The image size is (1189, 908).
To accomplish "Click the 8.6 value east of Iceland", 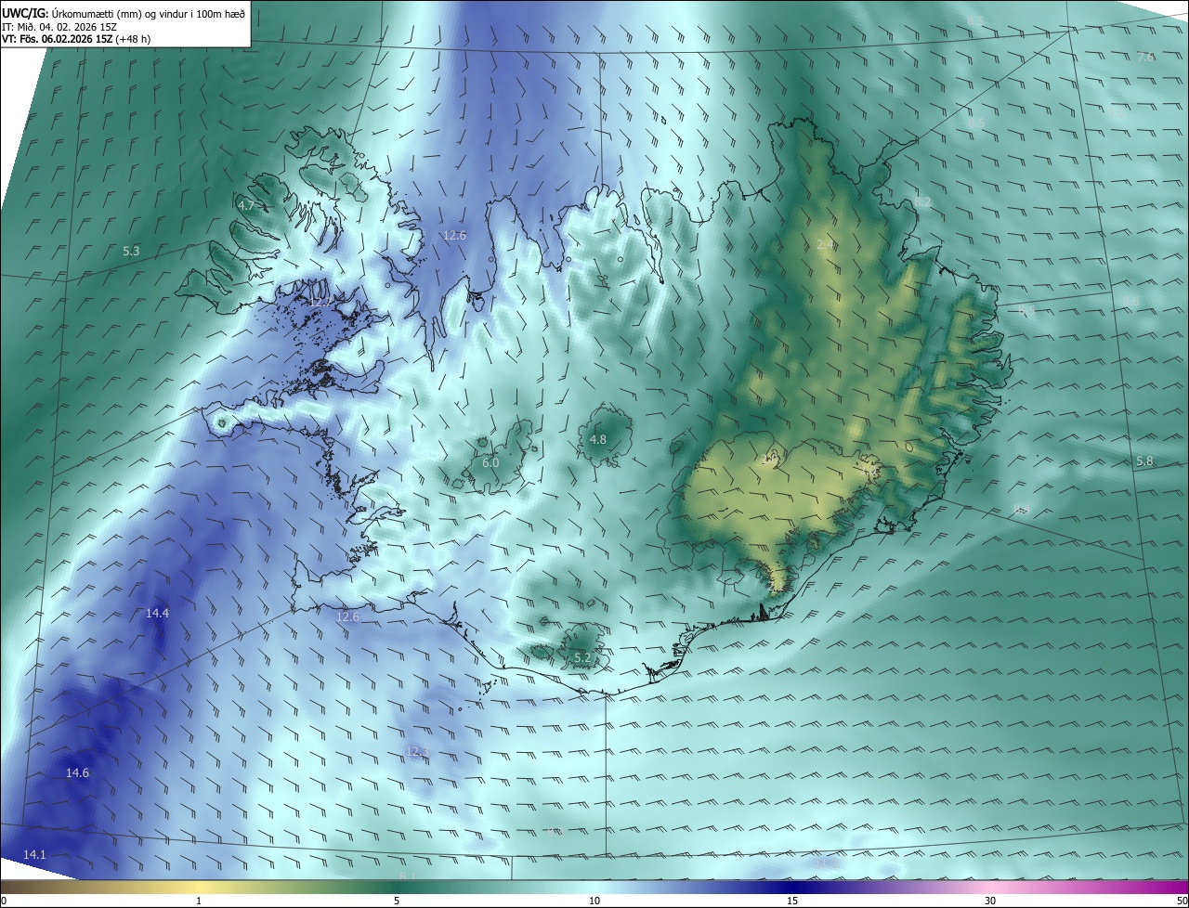I will pyautogui.click(x=1130, y=302).
